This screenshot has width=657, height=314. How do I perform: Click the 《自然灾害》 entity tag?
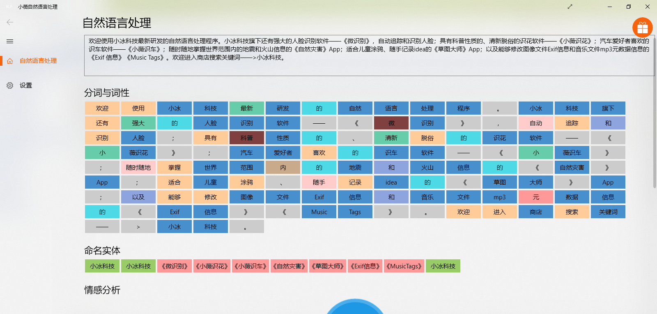tap(289, 266)
